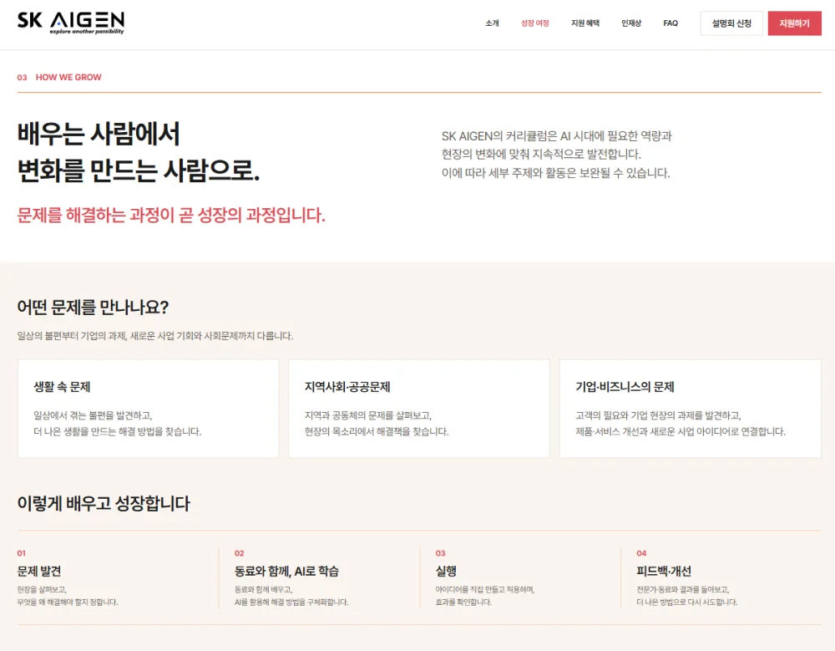Click step 04 피드백·개선 heading
The image size is (835, 651).
[664, 571]
